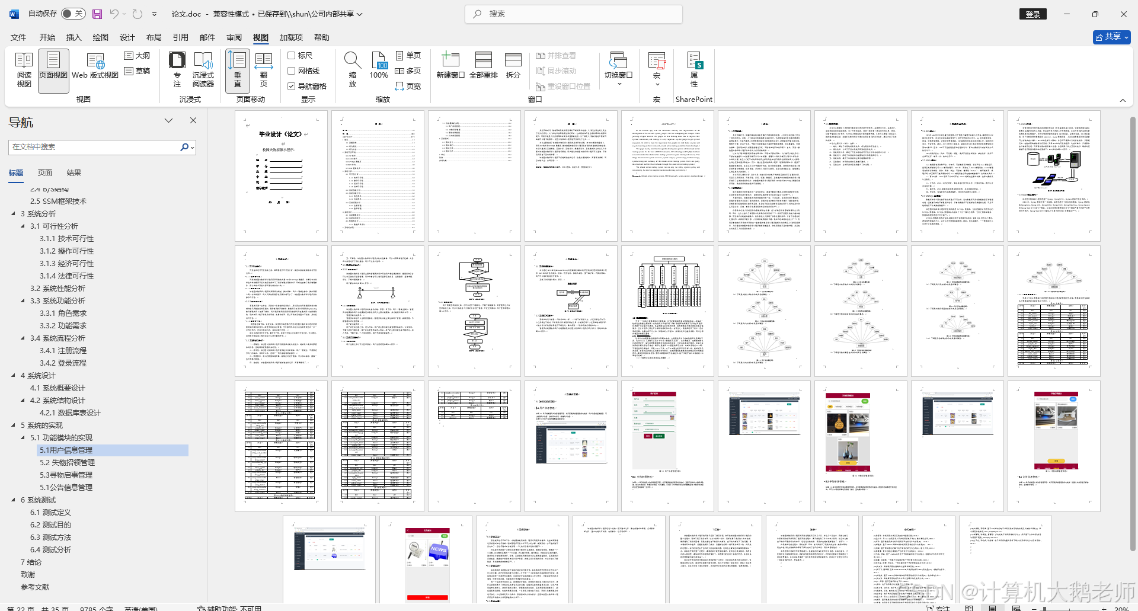The height and width of the screenshot is (611, 1138).
Task: Open the 布局 (Layout) ribbon tab
Action: [x=154, y=37]
